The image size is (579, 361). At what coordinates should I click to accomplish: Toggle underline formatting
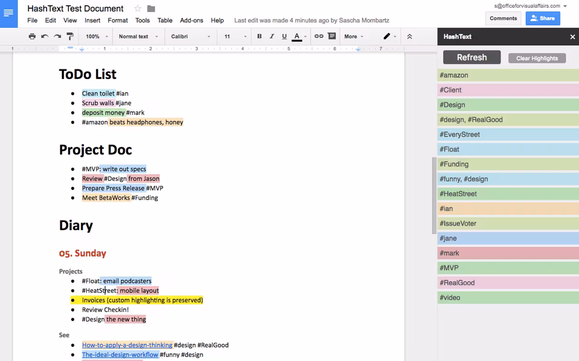[284, 37]
